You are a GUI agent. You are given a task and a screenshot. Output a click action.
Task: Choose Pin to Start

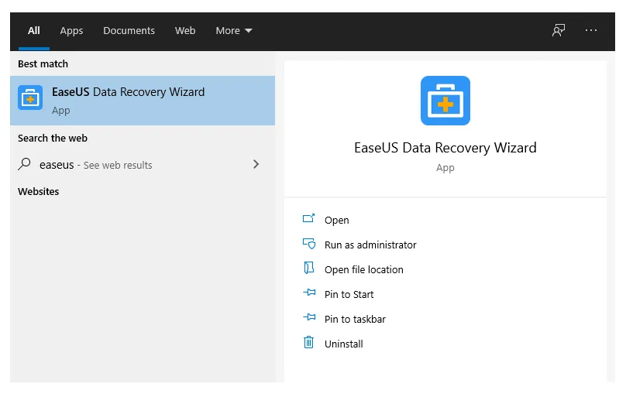tap(349, 294)
